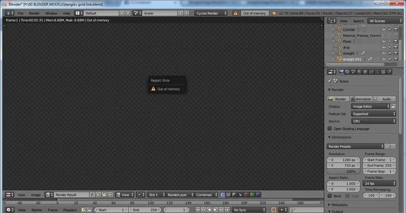Hide the straight.001 object in outliner
406x213 pixels.
click(x=384, y=59)
